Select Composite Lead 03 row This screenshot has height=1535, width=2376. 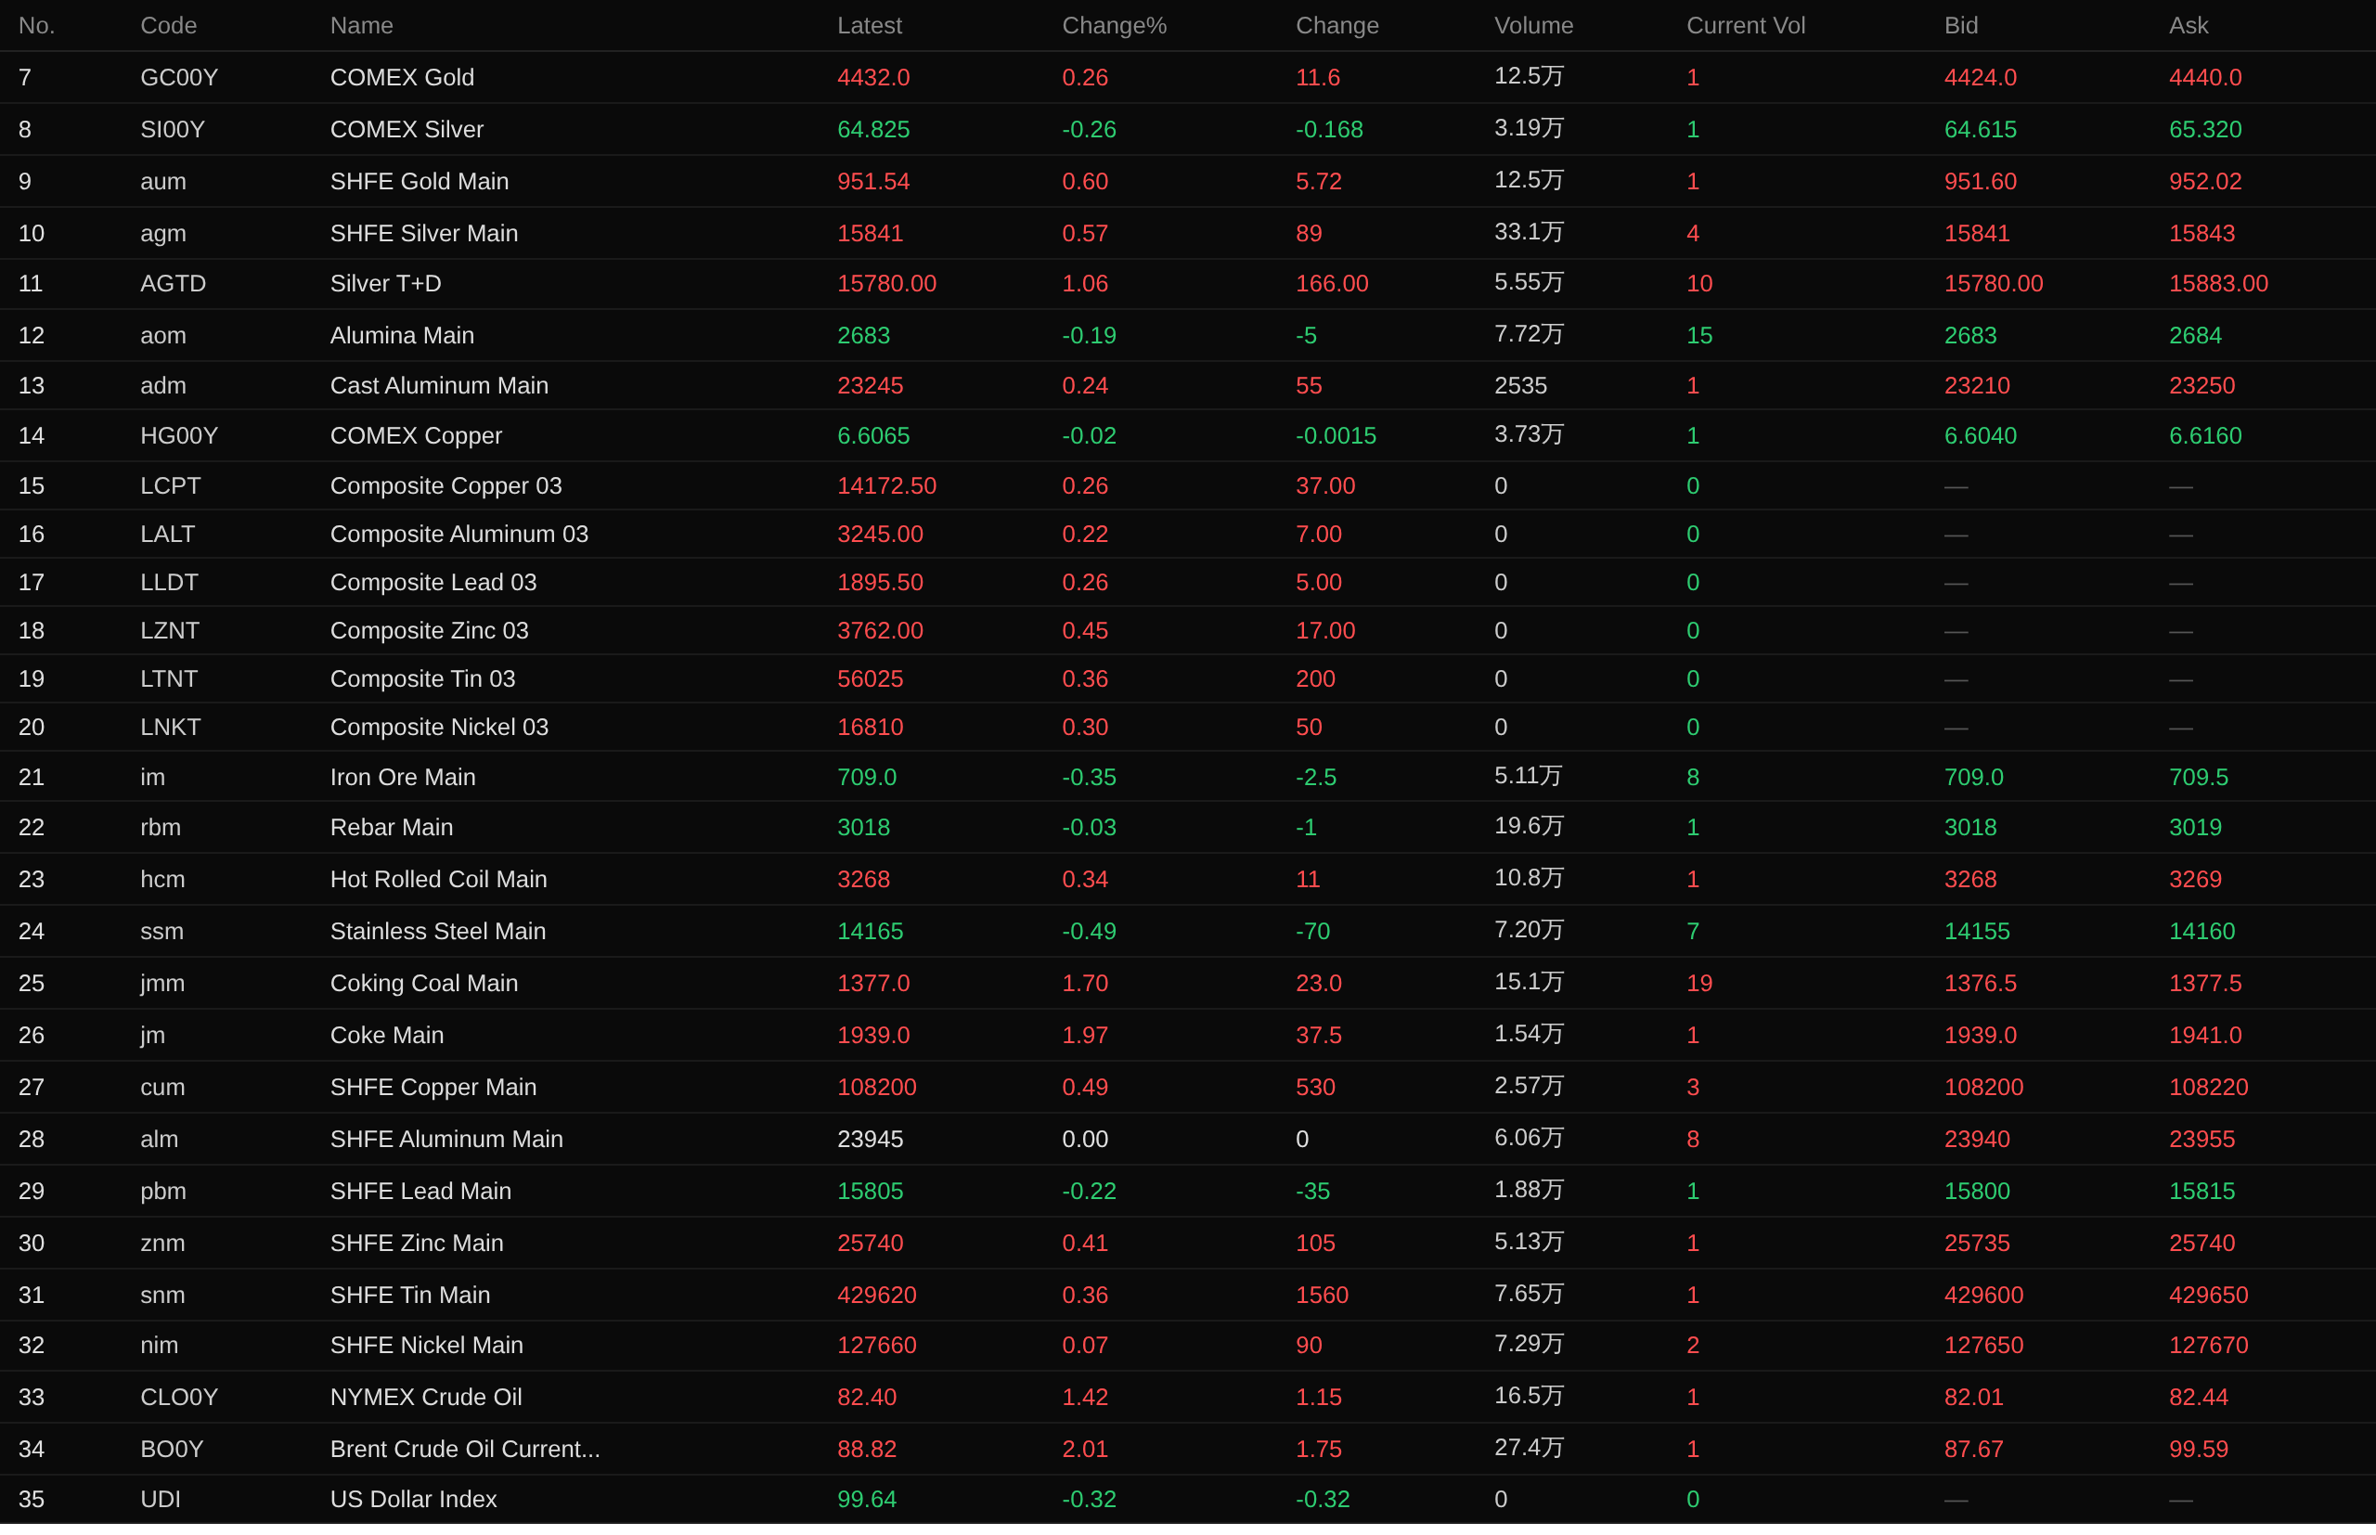coord(1188,582)
